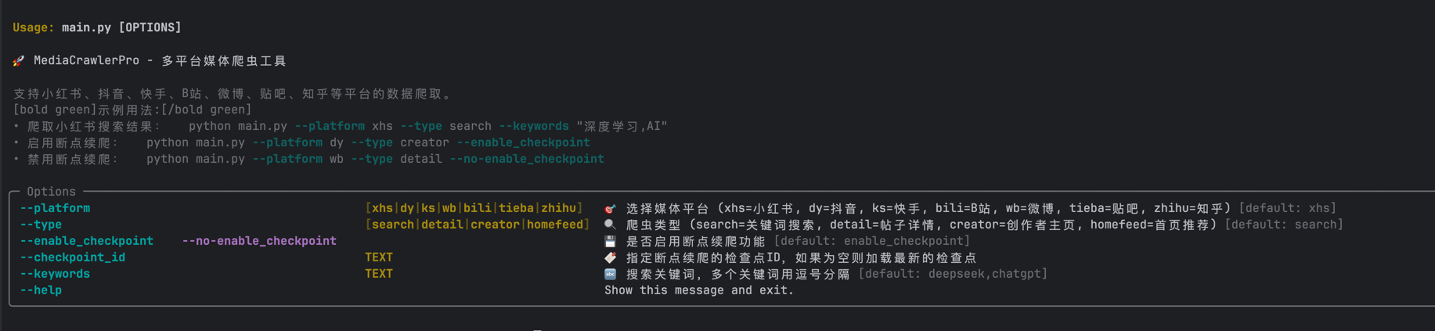Click the TEXT type next to --checkpoint_id
Image resolution: width=1435 pixels, height=331 pixels.
379,257
